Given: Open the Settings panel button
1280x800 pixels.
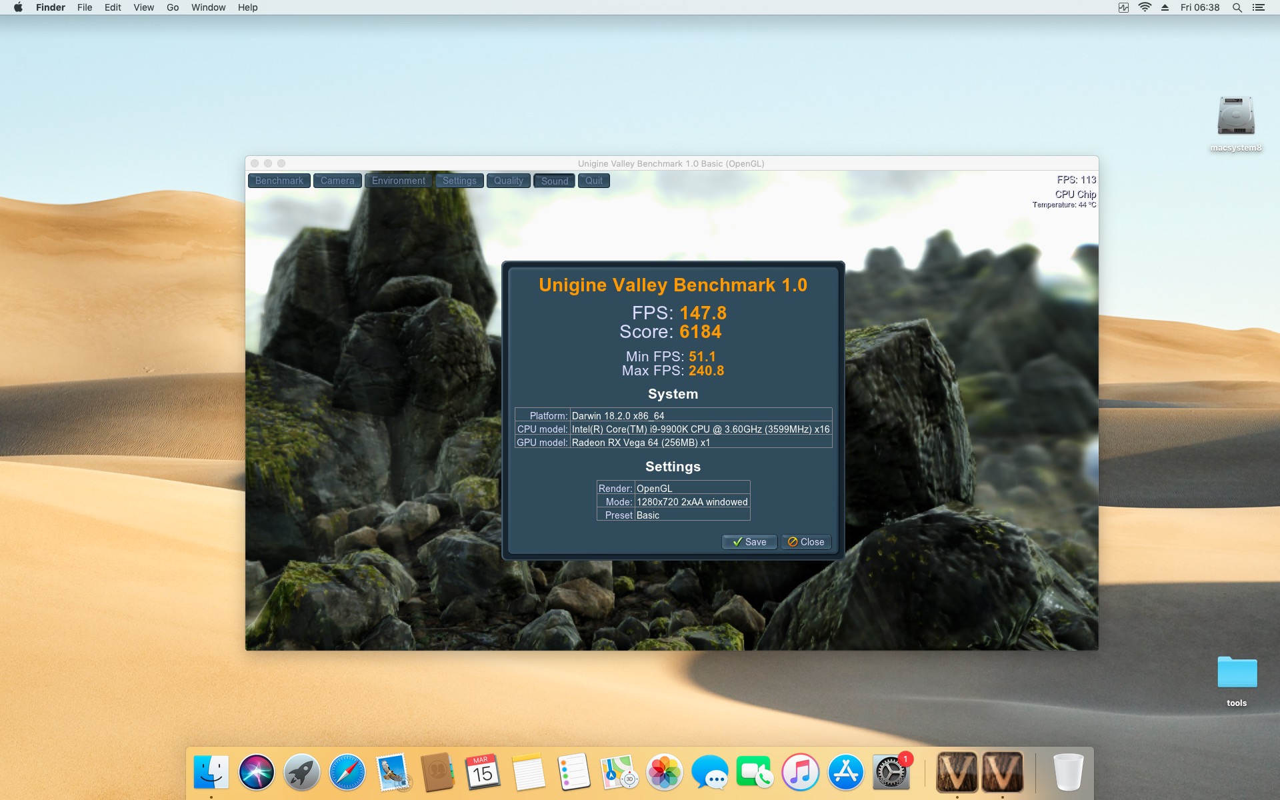Looking at the screenshot, I should (x=459, y=181).
